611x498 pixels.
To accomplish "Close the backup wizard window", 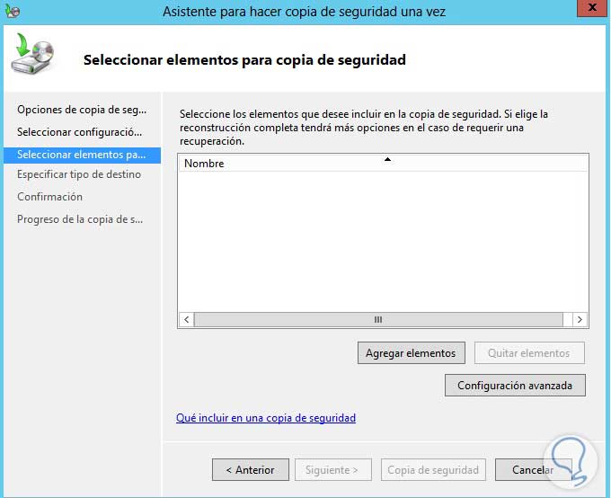I will [591, 7].
